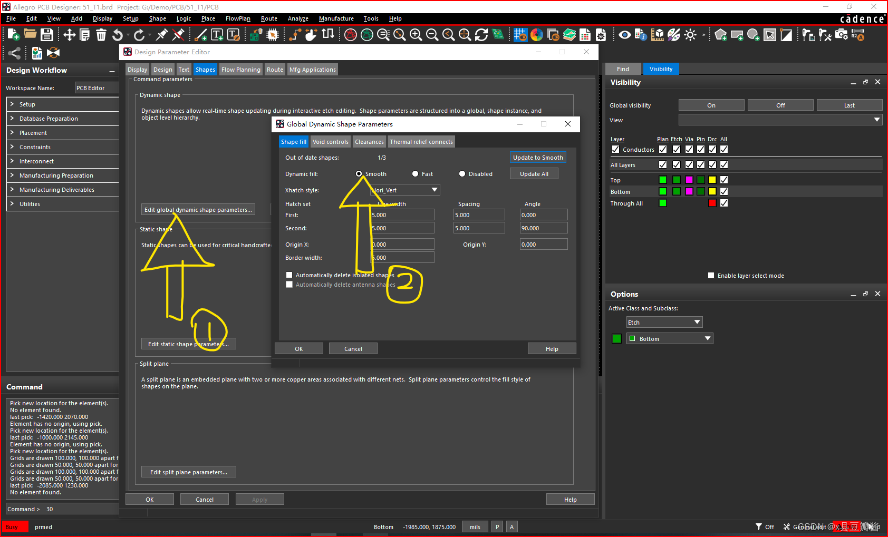Viewport: 888px width, 537px height.
Task: Toggle the Through All row checkbox
Action: (724, 203)
